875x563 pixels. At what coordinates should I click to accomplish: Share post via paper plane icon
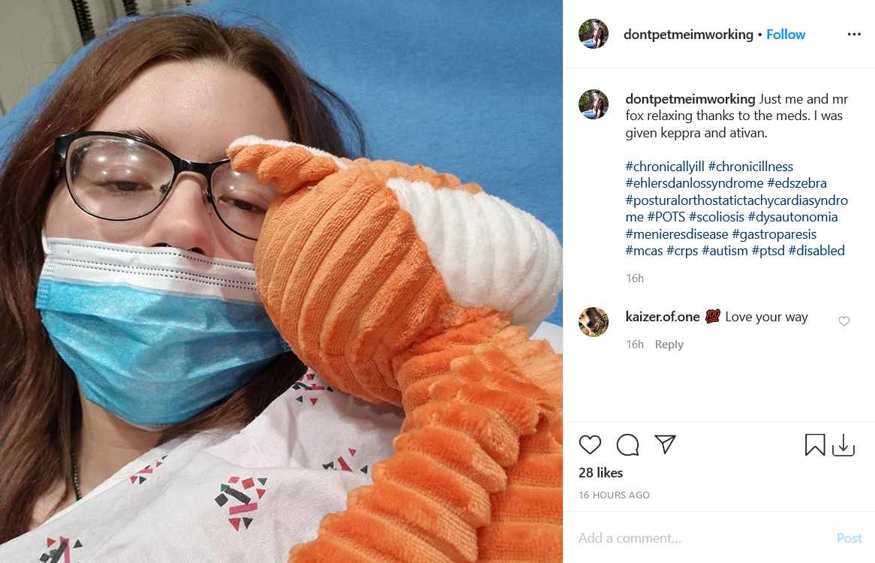coord(665,444)
